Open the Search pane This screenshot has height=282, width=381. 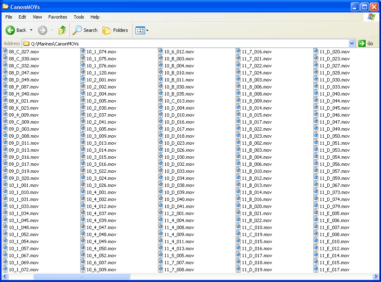(85, 30)
